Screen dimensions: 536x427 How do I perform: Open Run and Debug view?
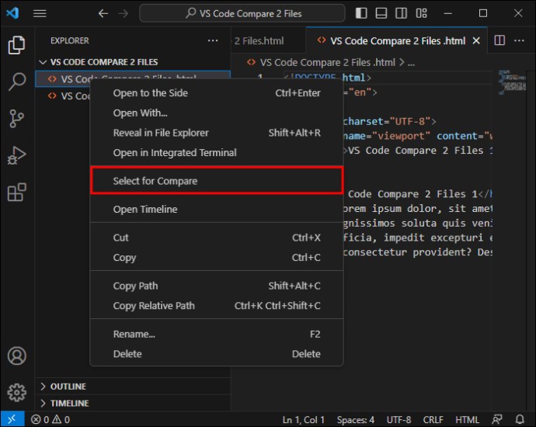[x=17, y=155]
